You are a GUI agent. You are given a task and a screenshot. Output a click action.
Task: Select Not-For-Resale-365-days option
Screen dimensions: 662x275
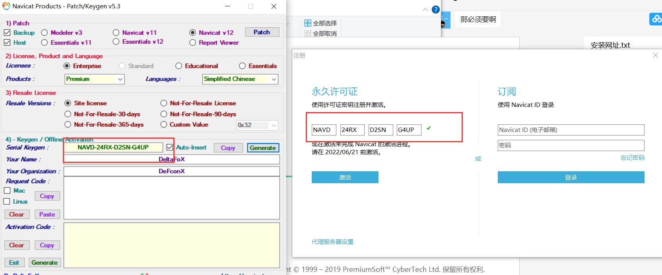[x=68, y=125]
